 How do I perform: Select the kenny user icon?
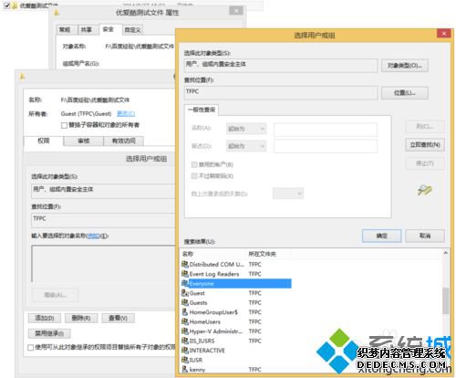[x=185, y=369]
